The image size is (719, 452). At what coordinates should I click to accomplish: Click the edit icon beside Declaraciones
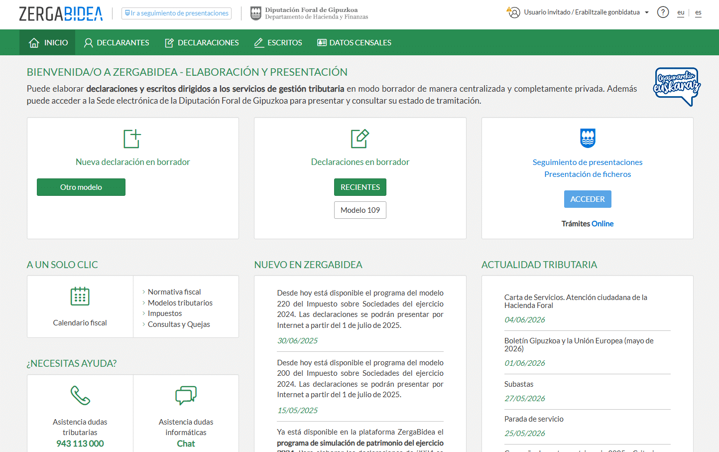(x=169, y=43)
